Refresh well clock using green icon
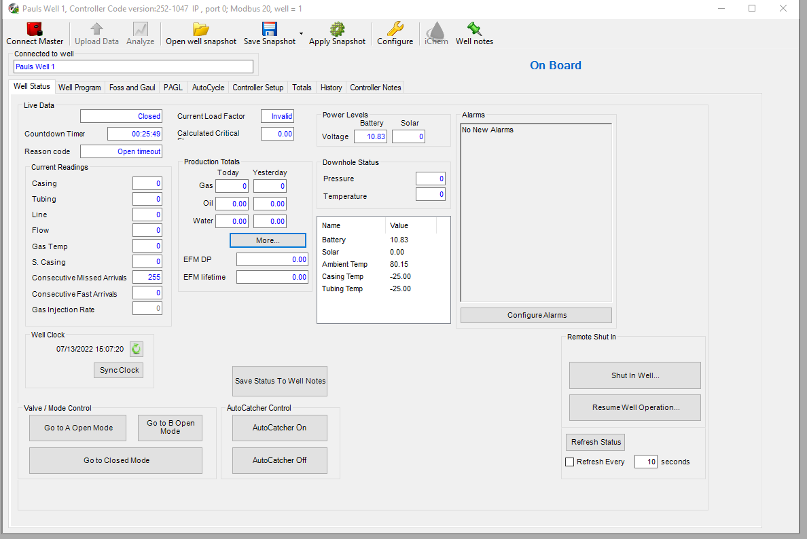 coord(137,349)
